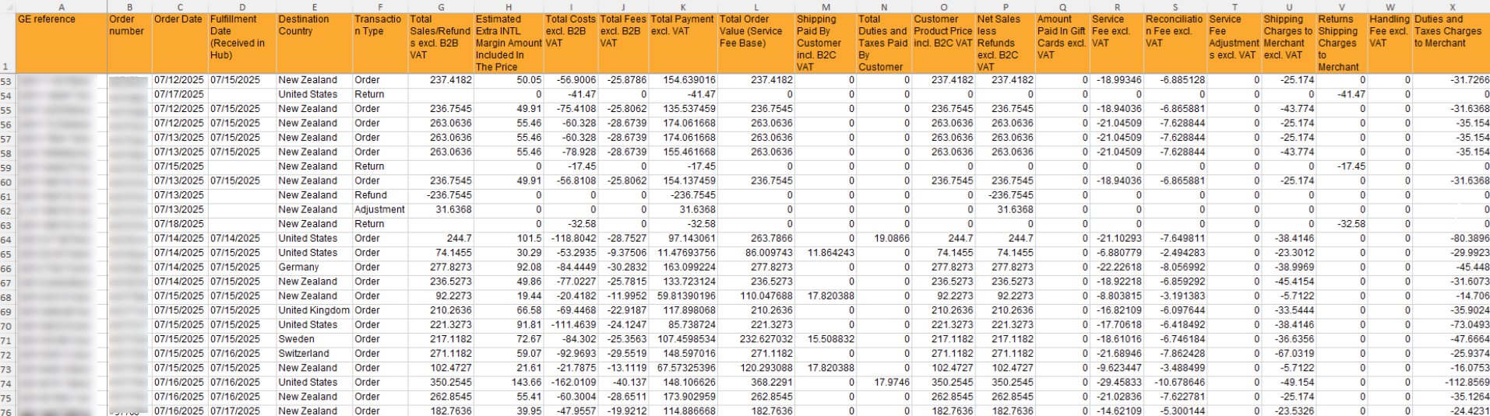Select column G by its letter header

pos(441,7)
